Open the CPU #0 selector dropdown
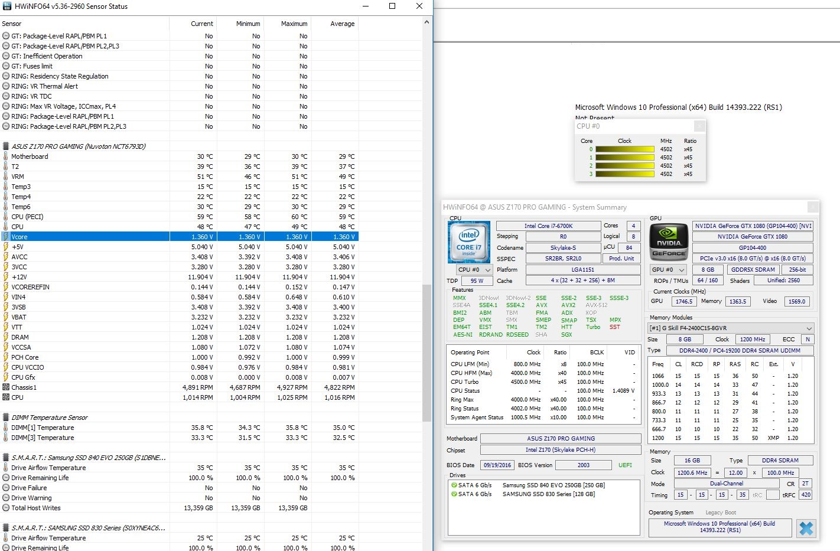 pyautogui.click(x=474, y=270)
